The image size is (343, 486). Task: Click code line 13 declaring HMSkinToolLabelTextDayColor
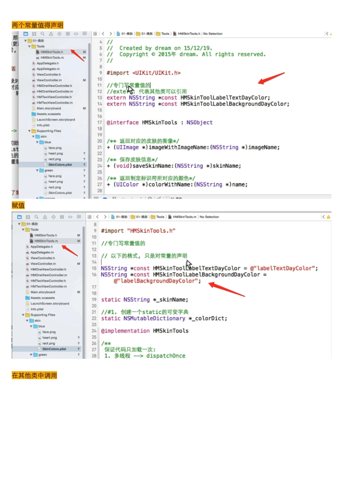[188, 98]
